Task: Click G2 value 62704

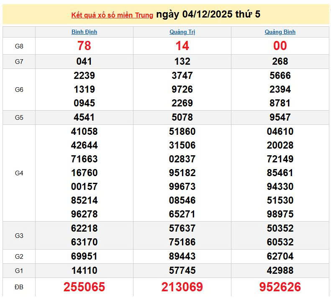Action: coord(280,256)
